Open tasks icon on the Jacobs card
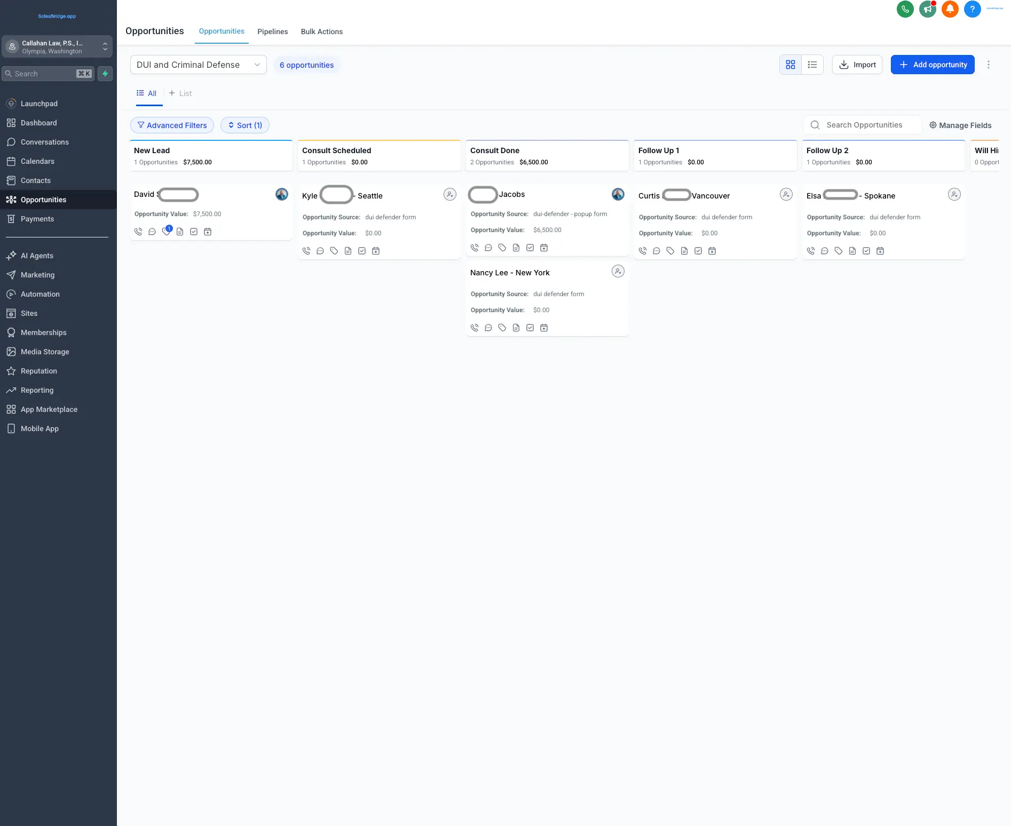The height and width of the screenshot is (826, 1011). click(530, 247)
